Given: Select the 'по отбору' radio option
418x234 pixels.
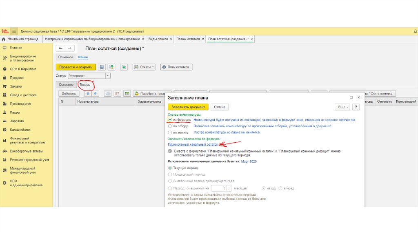Looking at the screenshot, I should [170, 126].
